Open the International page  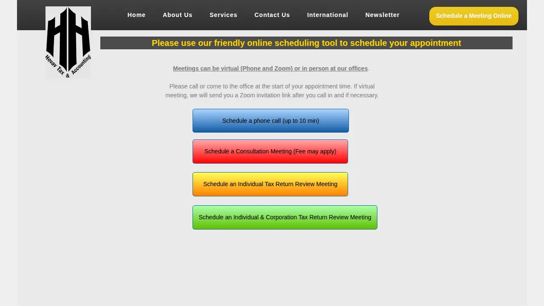[328, 15]
